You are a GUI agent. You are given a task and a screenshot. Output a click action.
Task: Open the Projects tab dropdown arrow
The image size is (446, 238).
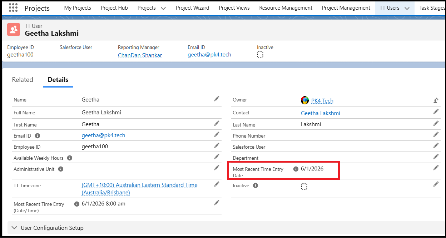[x=163, y=8]
